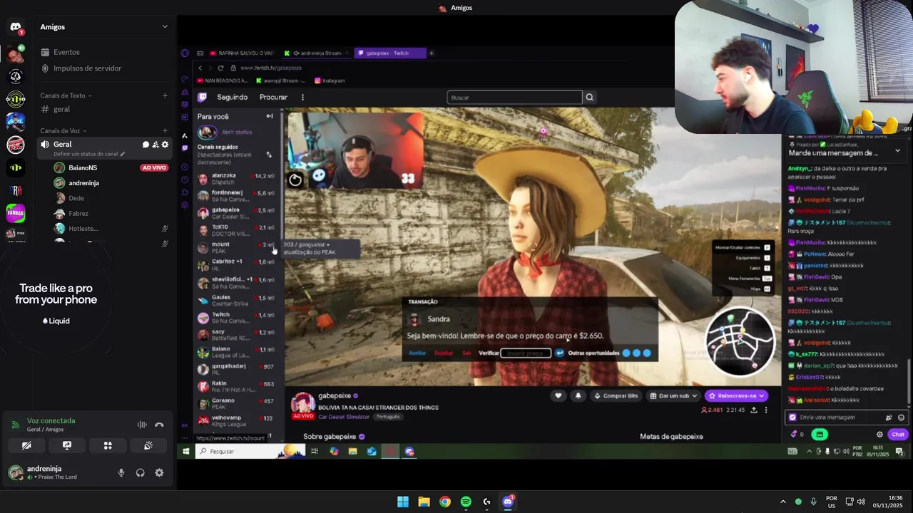Click the Twitch search magnifier button

(589, 98)
